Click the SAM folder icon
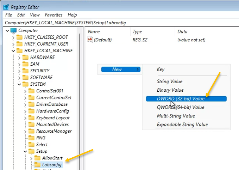The width and height of the screenshot is (239, 171). tap(25, 64)
